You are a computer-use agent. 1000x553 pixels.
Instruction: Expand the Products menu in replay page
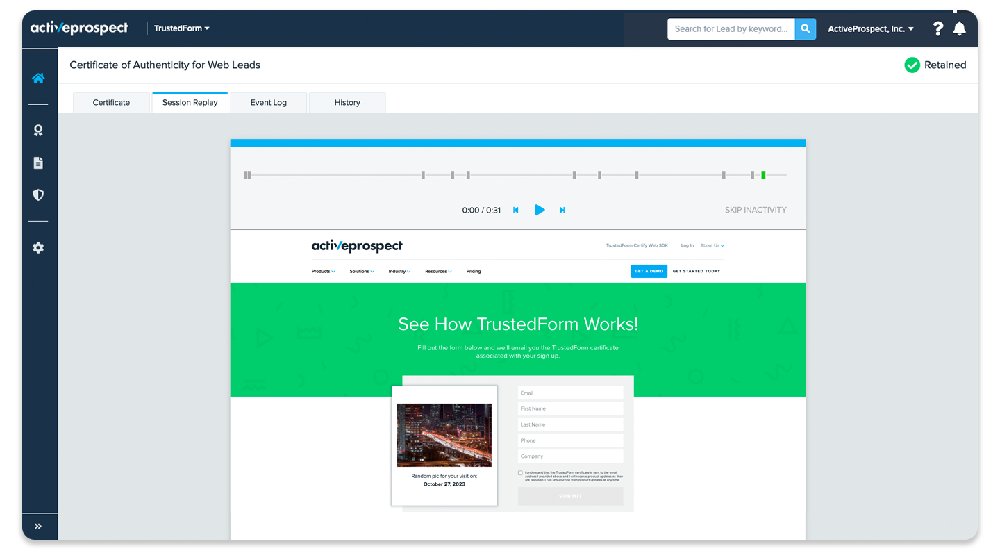323,272
